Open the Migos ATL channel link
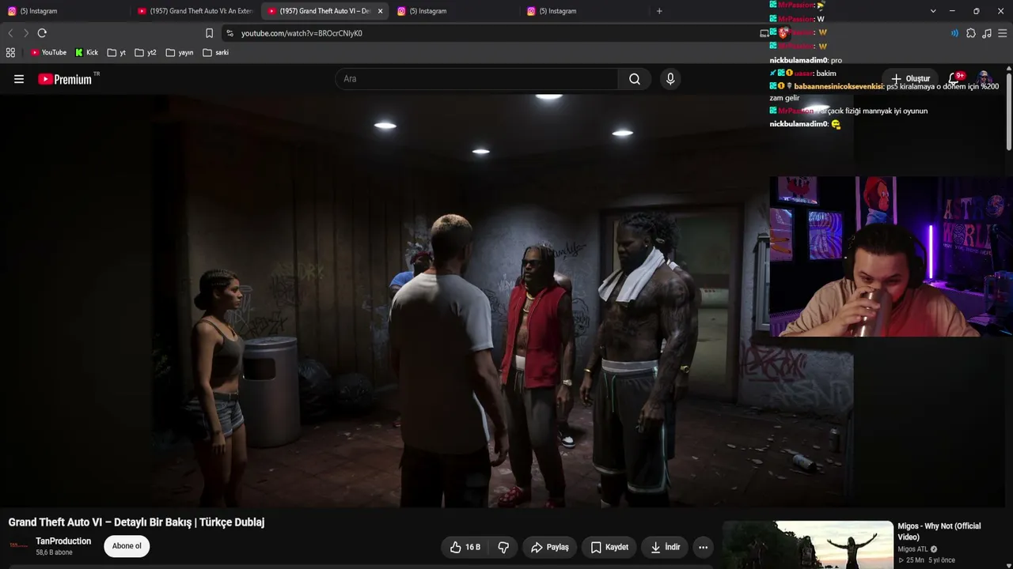This screenshot has width=1013, height=569. point(917,549)
